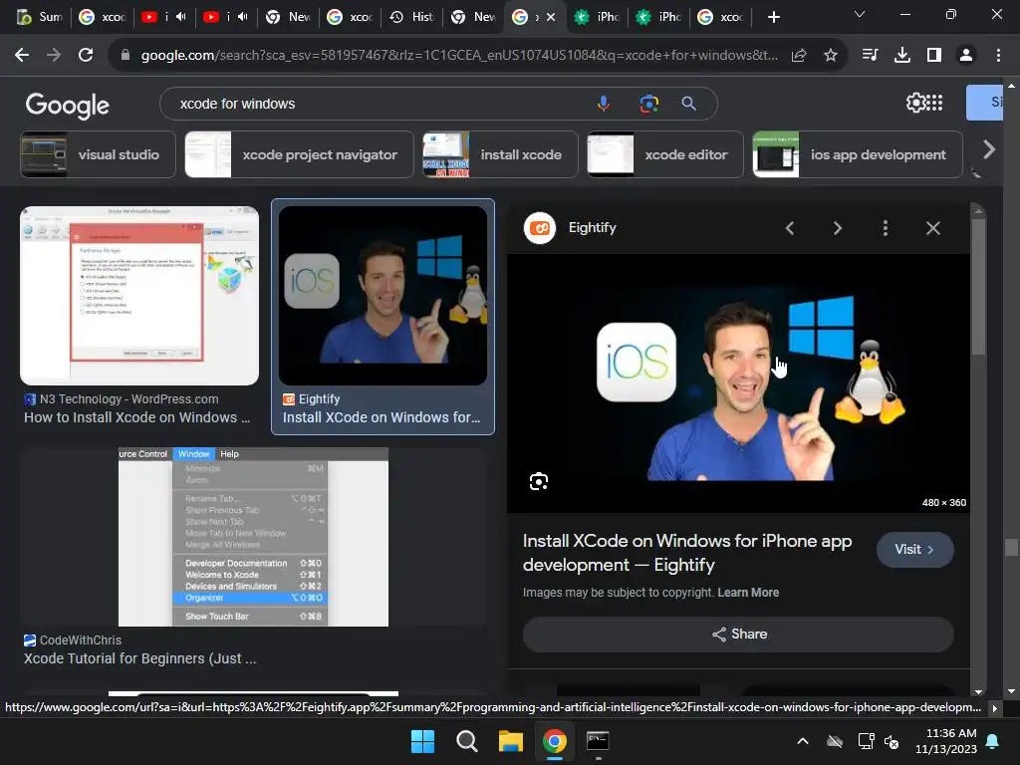Screen dimensions: 1020x765
Task: Open the terminal app in taskbar
Action: [x=598, y=741]
